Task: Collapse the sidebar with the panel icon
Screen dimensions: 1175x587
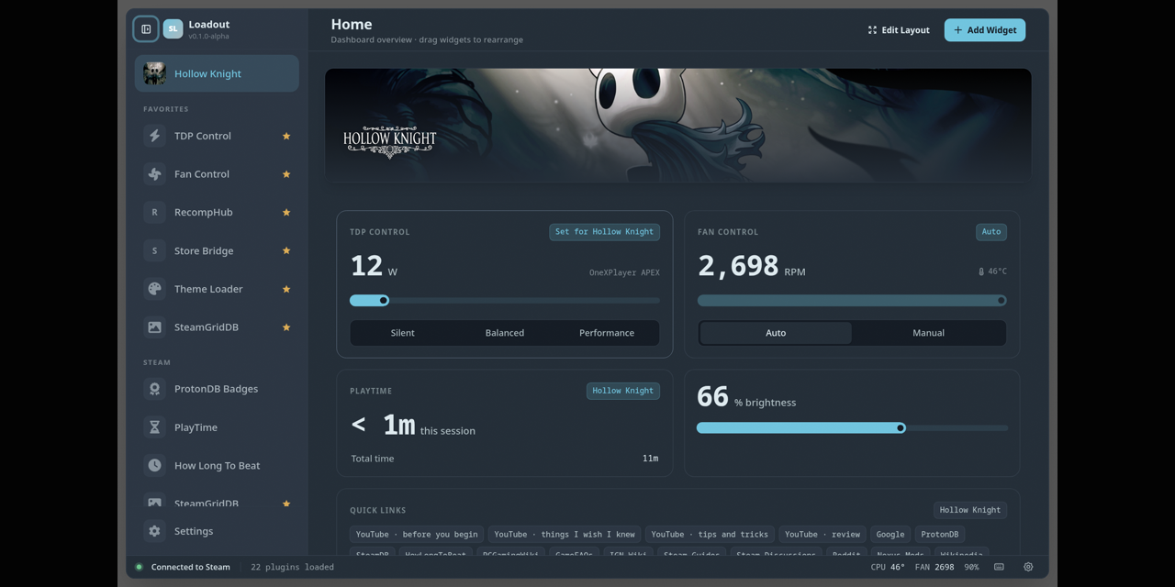Action: tap(146, 29)
